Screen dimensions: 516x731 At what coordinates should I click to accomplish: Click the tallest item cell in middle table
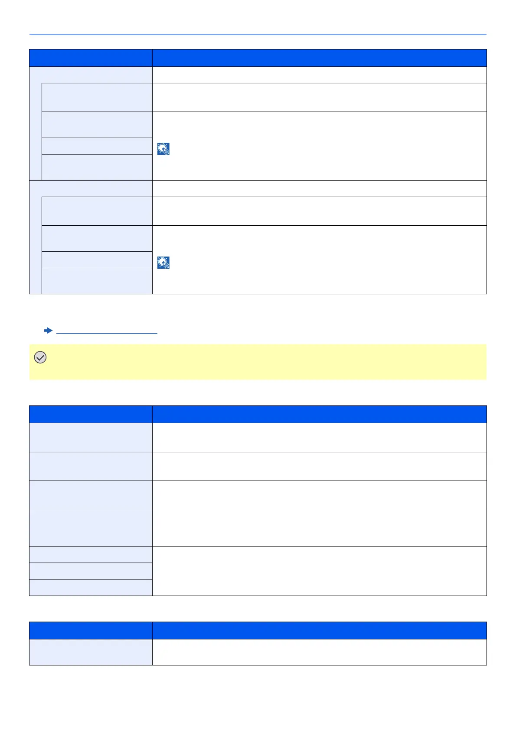point(91,527)
